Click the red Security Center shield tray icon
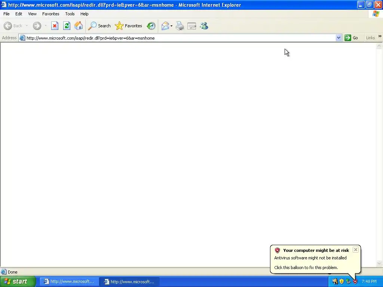The height and width of the screenshot is (287, 383). click(x=355, y=282)
